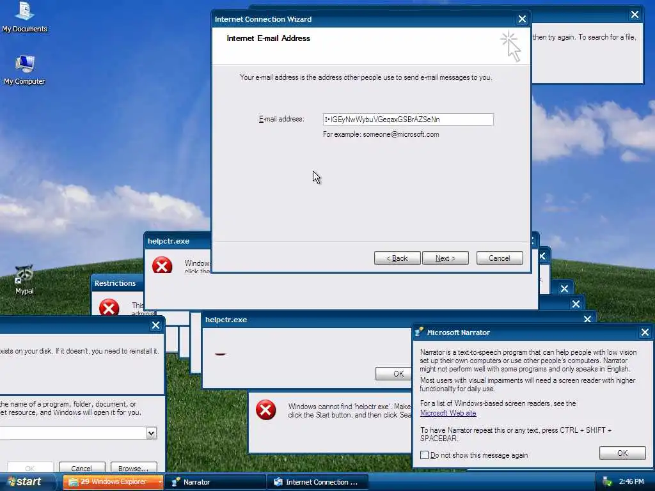Click the error icon in the upper helpctr.exe dialog

coord(162,265)
